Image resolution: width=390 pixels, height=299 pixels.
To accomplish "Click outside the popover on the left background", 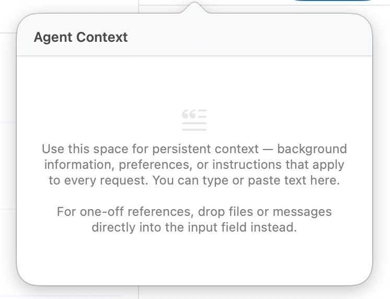I will 7,157.
